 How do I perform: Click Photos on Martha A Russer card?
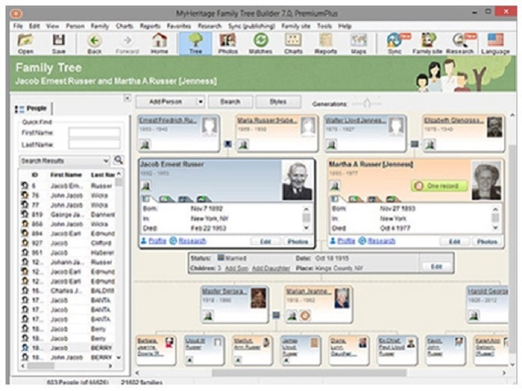click(487, 241)
